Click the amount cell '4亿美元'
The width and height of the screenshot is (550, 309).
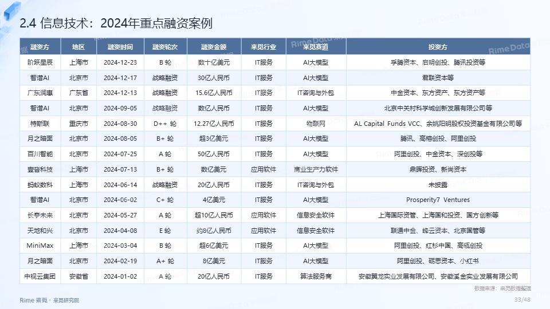coord(214,200)
